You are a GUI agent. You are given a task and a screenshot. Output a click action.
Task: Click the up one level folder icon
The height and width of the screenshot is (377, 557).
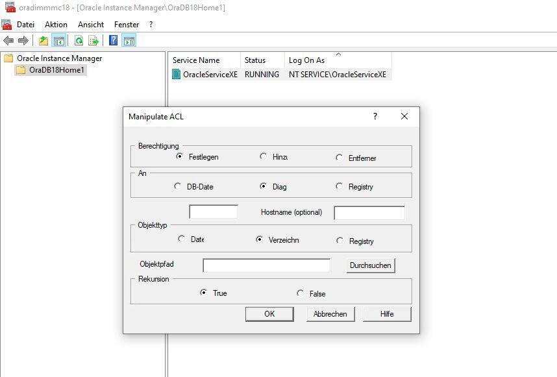[42, 40]
